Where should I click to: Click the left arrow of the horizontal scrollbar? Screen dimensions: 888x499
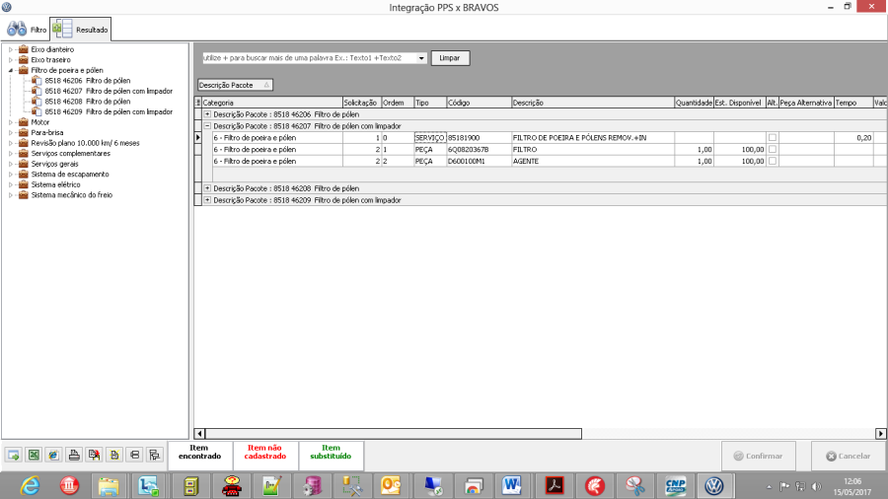point(199,434)
